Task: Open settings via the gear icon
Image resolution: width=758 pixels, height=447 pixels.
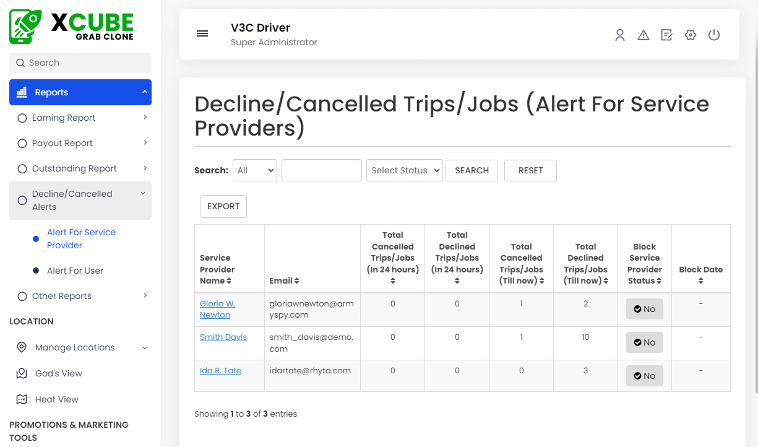Action: pyautogui.click(x=690, y=35)
